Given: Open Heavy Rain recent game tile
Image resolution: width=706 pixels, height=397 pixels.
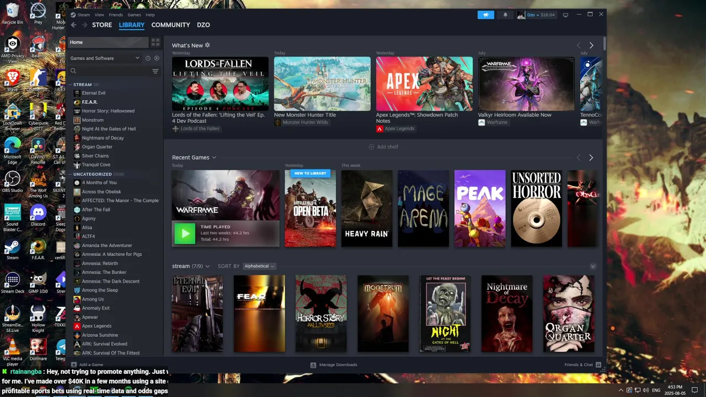Looking at the screenshot, I should coord(367,208).
